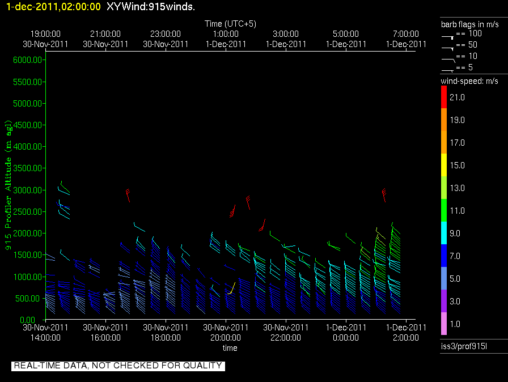Image resolution: width=508 pixels, height=382 pixels.
Task: Click the bottom axis 30-Nov-2011 14:00:00 label
Action: click(x=45, y=333)
